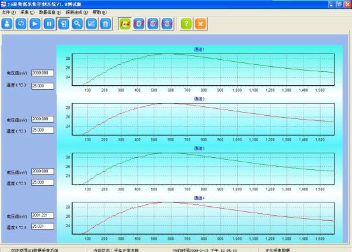
Task: Open the 帮助 menu
Action: 99,12
